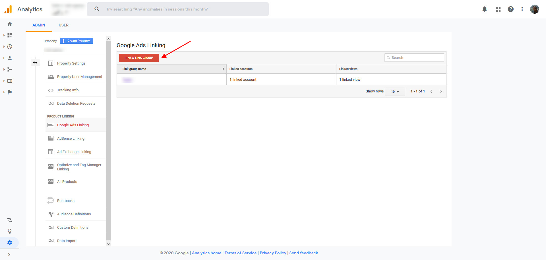546x260 pixels.
Task: Go to next page of results
Action: pyautogui.click(x=441, y=92)
